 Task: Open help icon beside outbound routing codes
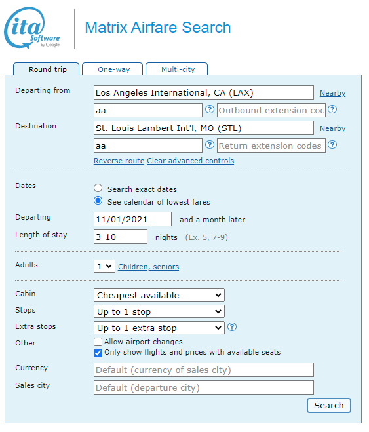(x=210, y=109)
